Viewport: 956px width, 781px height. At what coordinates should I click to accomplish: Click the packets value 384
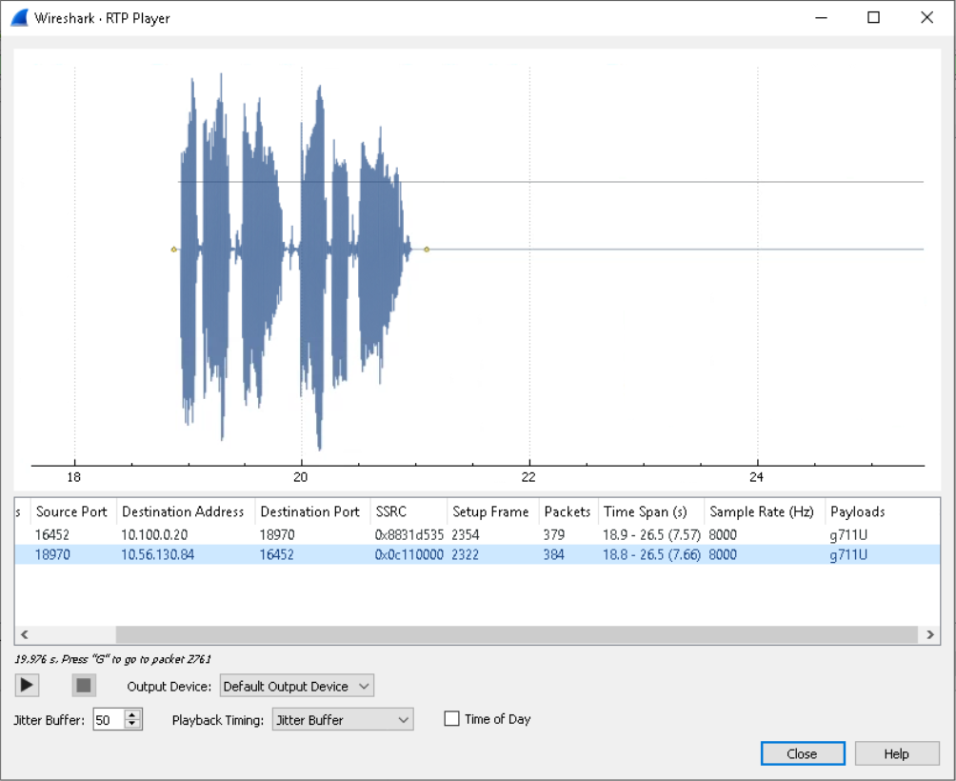click(553, 555)
